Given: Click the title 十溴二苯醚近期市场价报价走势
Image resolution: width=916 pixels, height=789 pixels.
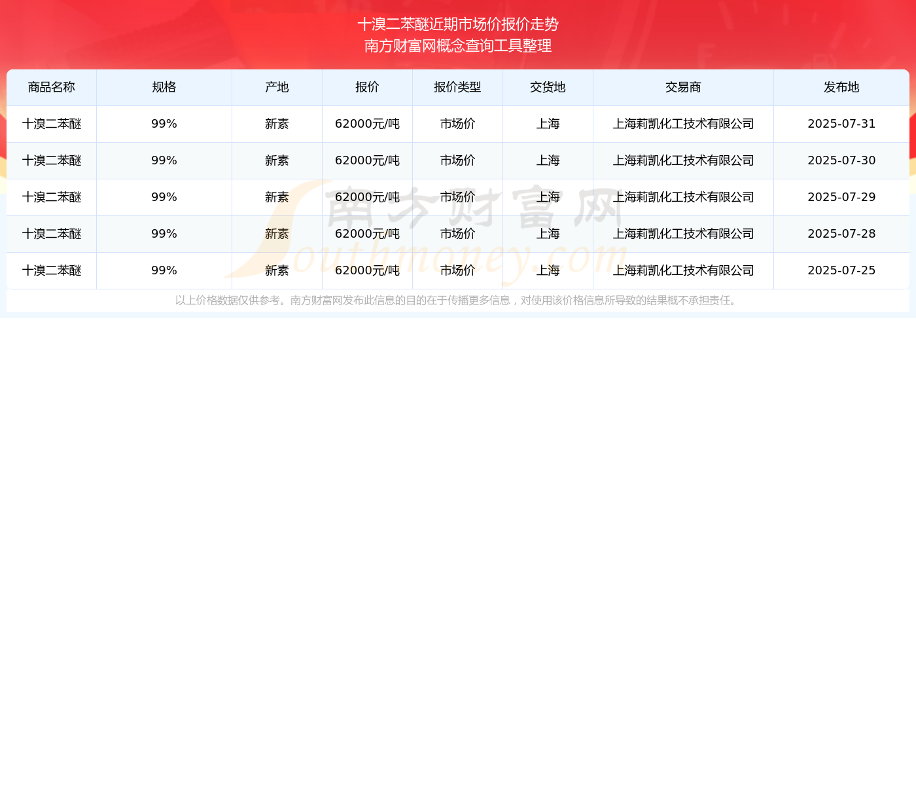Looking at the screenshot, I should (x=458, y=24).
